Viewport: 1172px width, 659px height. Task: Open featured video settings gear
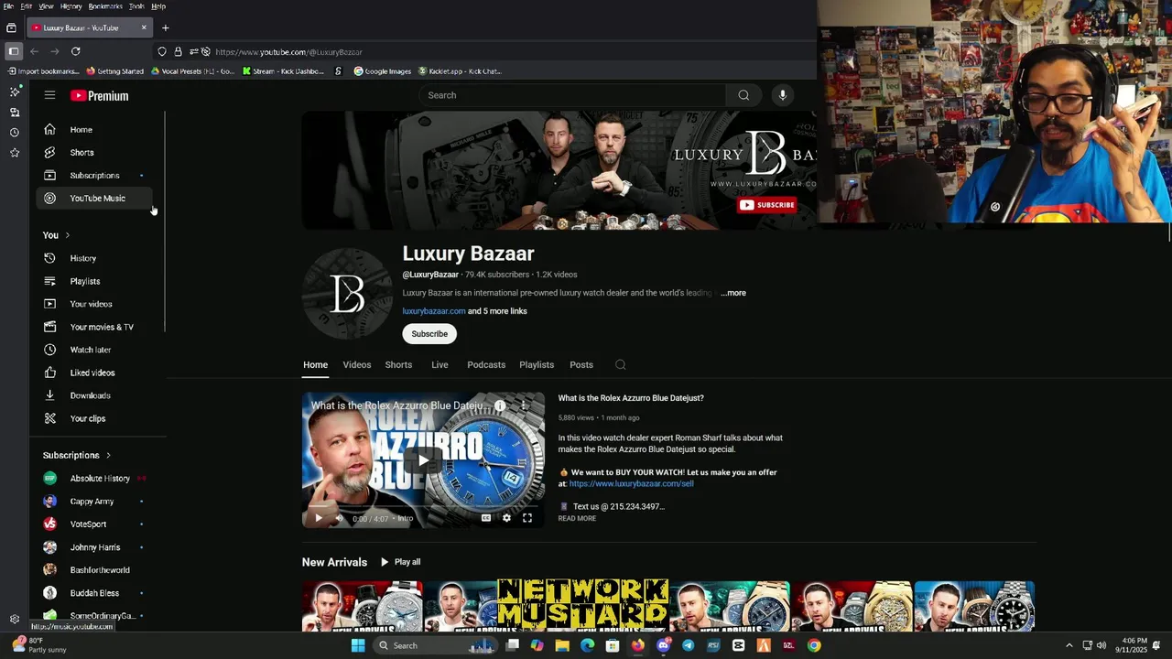506,518
